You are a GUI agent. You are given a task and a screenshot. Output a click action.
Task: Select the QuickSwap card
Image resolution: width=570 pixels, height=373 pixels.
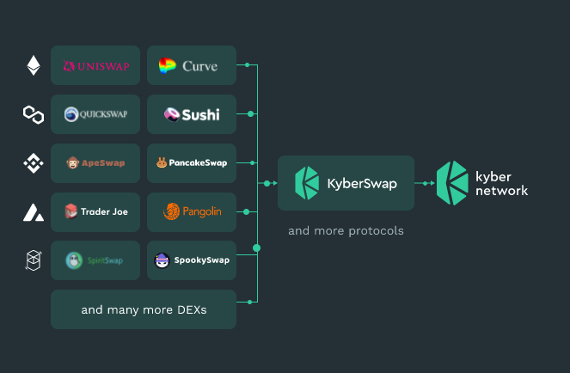(x=95, y=114)
